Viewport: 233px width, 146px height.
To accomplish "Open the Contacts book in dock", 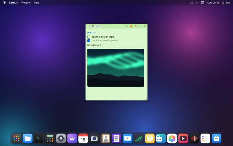I will tap(105, 139).
